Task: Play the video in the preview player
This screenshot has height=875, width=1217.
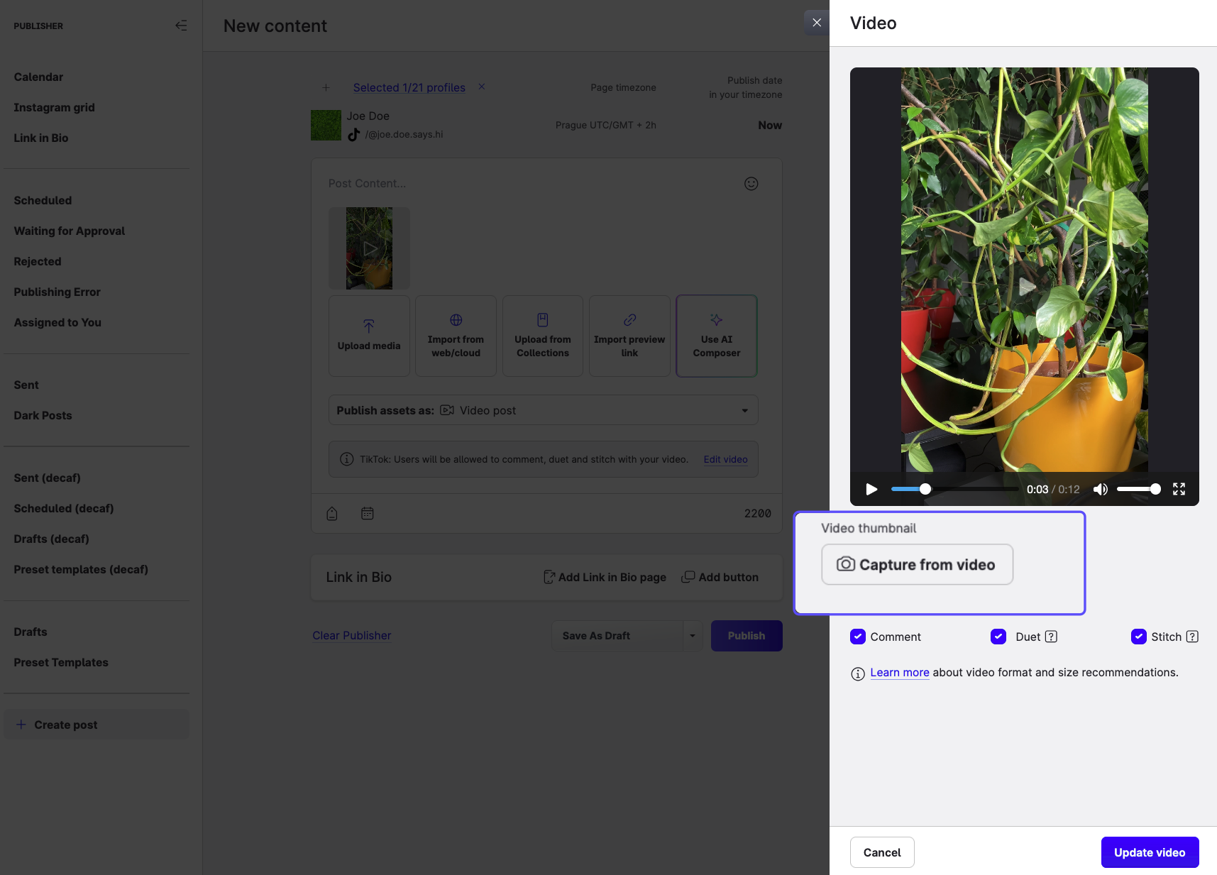Action: [871, 489]
